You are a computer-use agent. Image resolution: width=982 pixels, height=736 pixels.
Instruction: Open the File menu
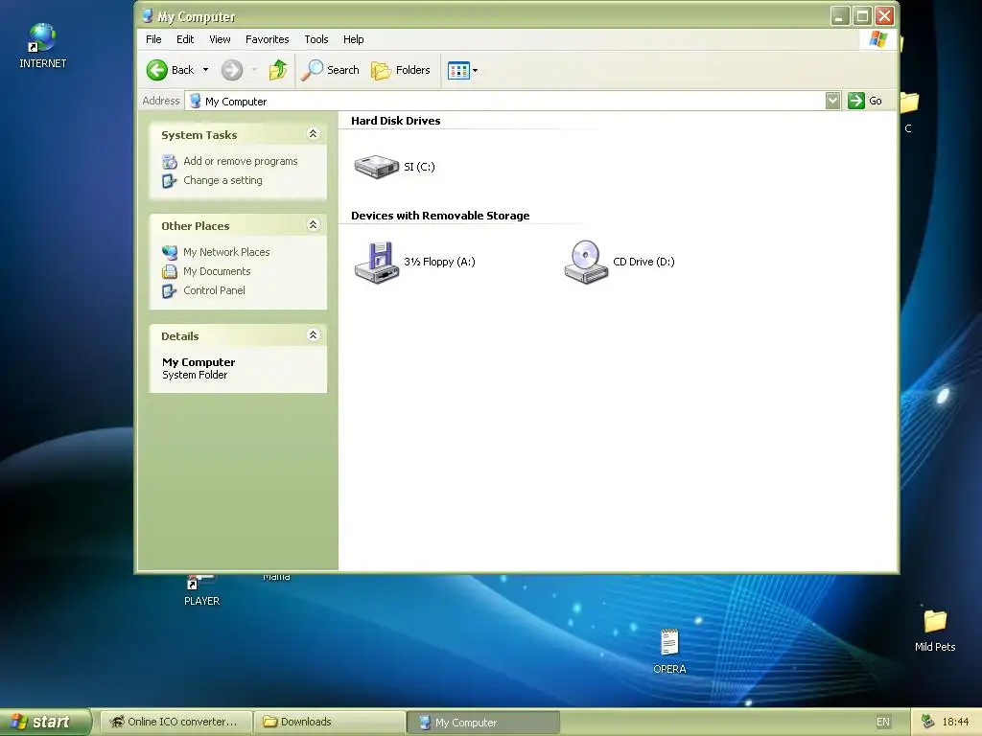coord(153,39)
